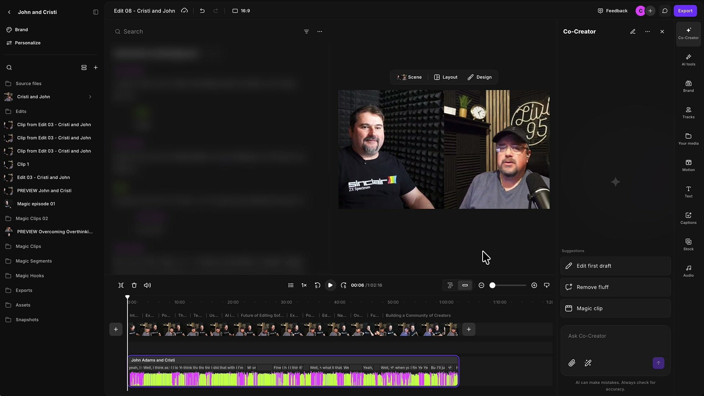
Task: Open the Layout tab above the canvas
Action: click(446, 77)
